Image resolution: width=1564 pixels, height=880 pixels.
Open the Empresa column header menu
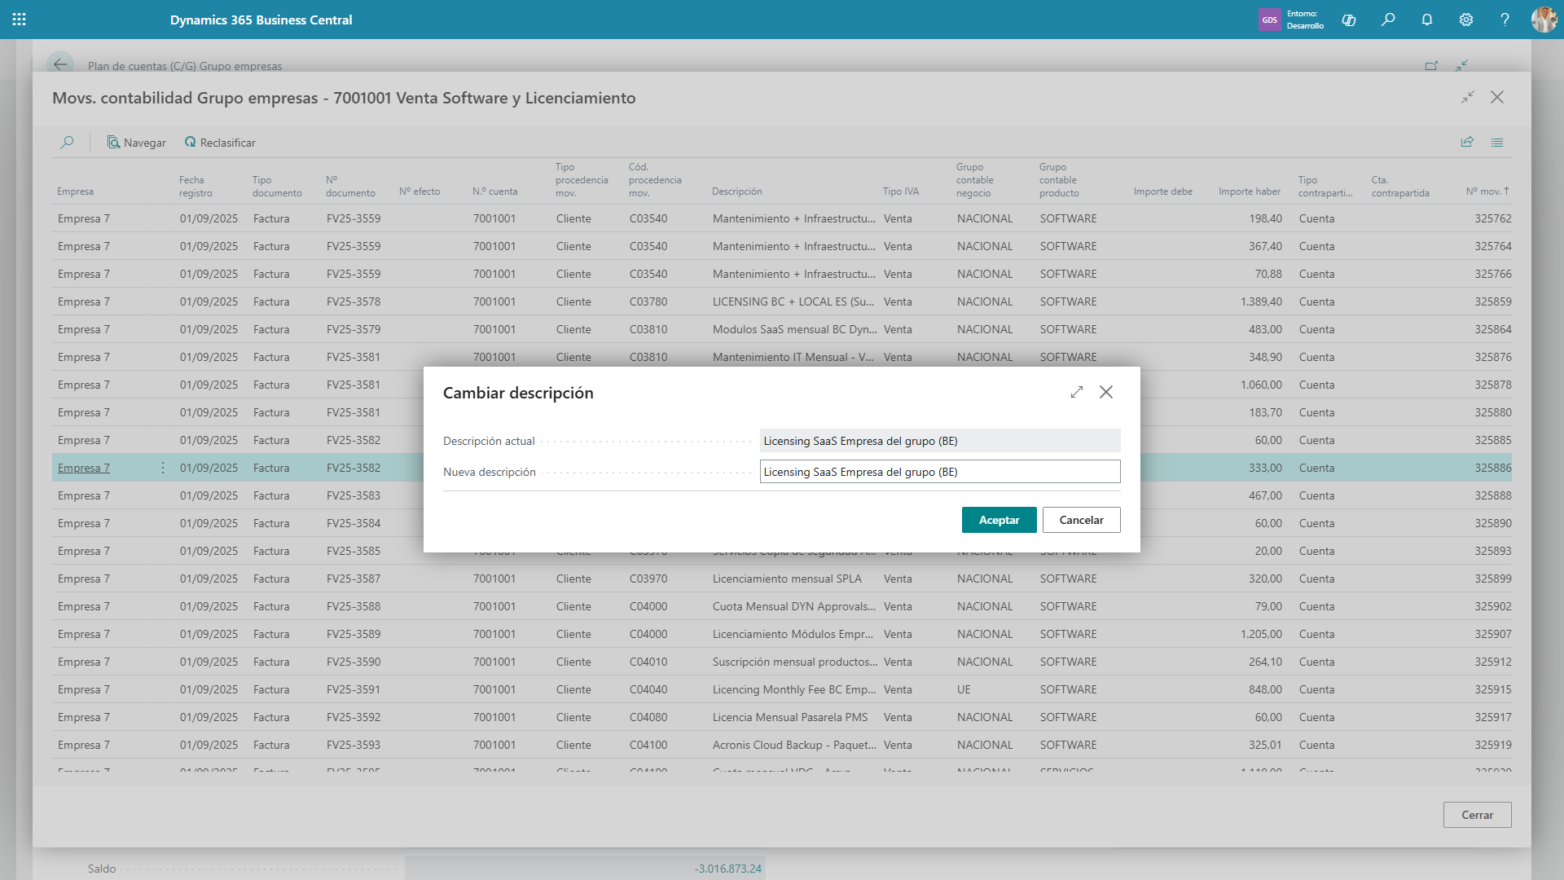[x=76, y=191]
